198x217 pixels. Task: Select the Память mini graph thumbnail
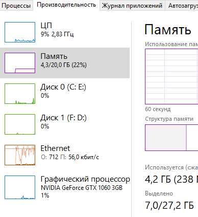(20, 63)
